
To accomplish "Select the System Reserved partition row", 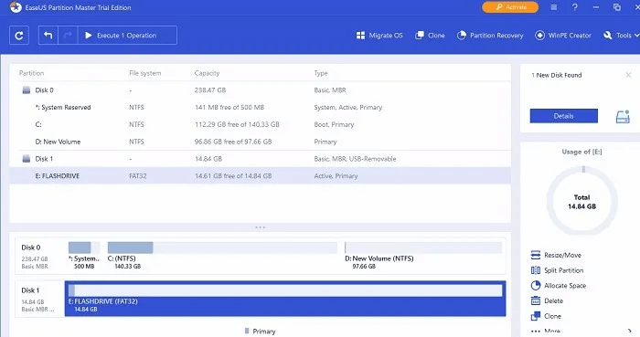I will pos(260,107).
